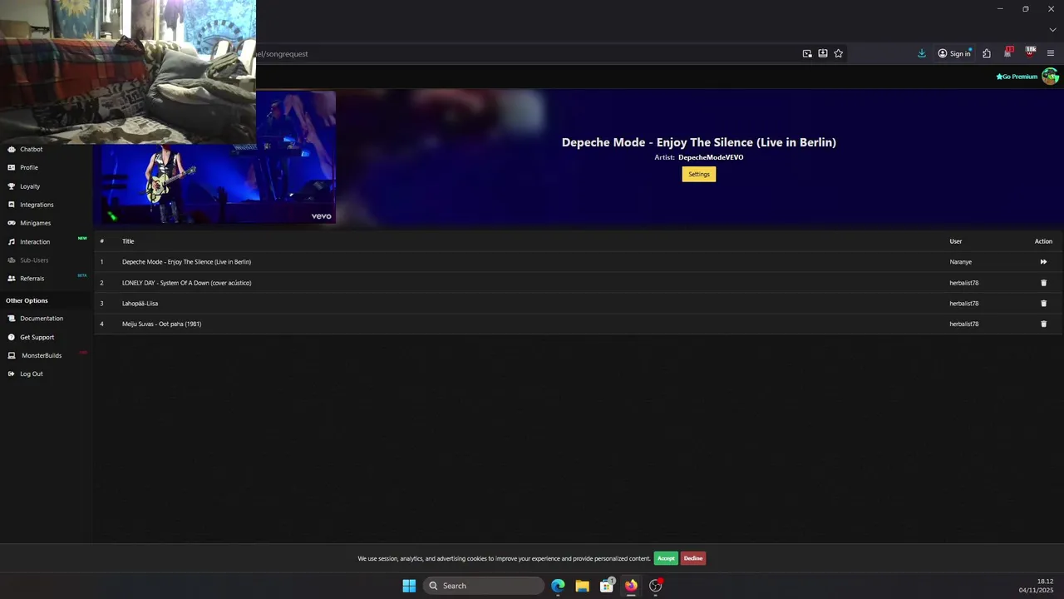
Task: Expand the list all tabs chevron
Action: [x=1052, y=30]
